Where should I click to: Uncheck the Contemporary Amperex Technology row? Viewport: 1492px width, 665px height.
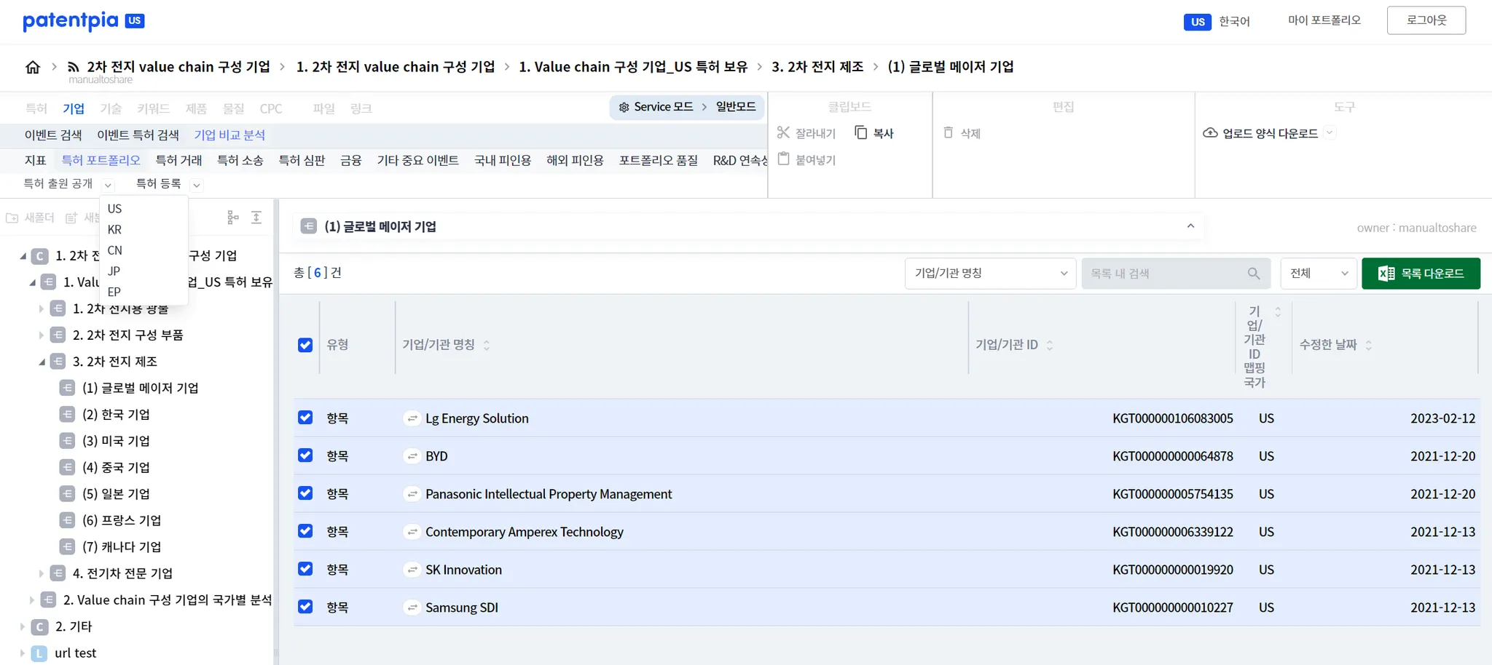pyautogui.click(x=305, y=531)
